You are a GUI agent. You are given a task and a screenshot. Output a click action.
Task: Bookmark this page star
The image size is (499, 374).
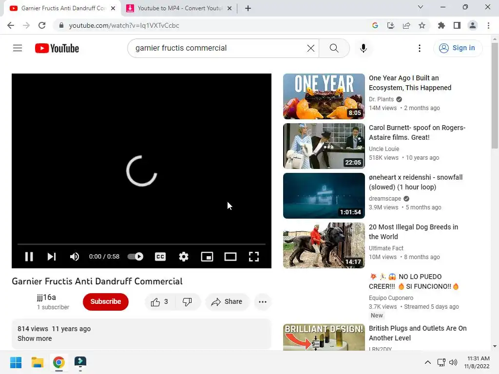pyautogui.click(x=422, y=25)
